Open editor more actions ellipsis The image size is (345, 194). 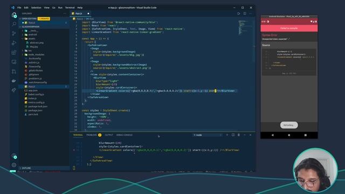click(x=250, y=13)
